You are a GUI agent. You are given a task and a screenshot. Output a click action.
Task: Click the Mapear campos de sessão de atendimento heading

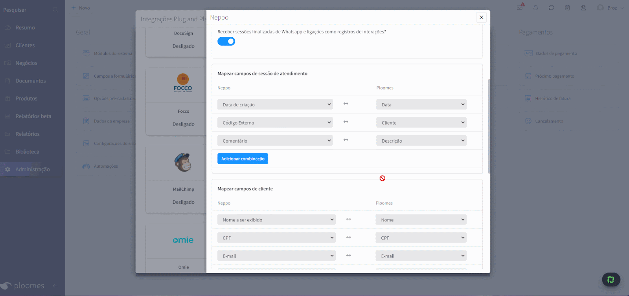pos(262,73)
